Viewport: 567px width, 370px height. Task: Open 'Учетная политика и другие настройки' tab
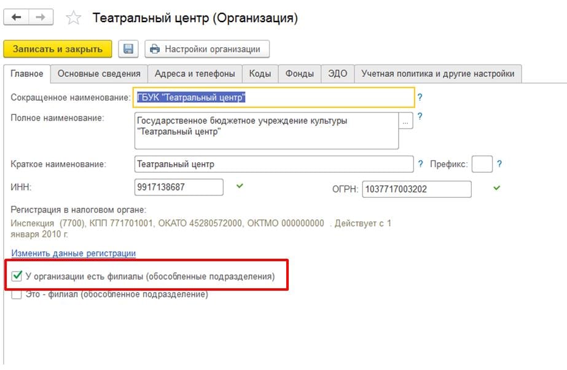438,74
